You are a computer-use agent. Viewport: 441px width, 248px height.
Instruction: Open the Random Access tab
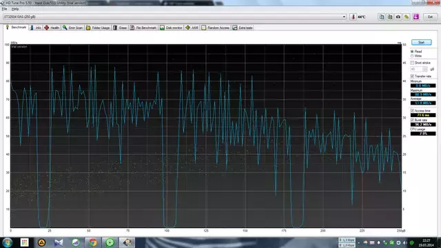click(216, 28)
